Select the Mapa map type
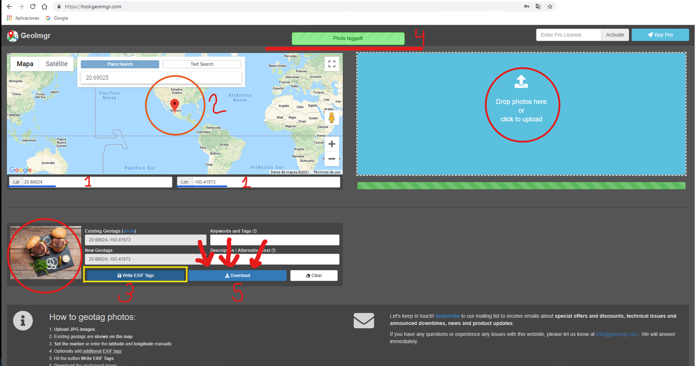 25,64
